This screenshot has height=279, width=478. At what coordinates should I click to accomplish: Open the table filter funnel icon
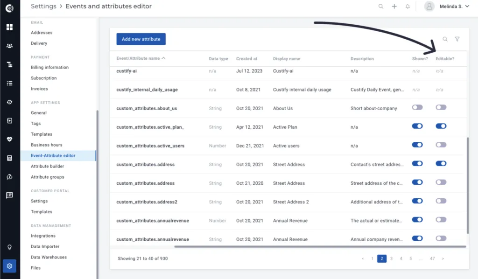coord(457,39)
